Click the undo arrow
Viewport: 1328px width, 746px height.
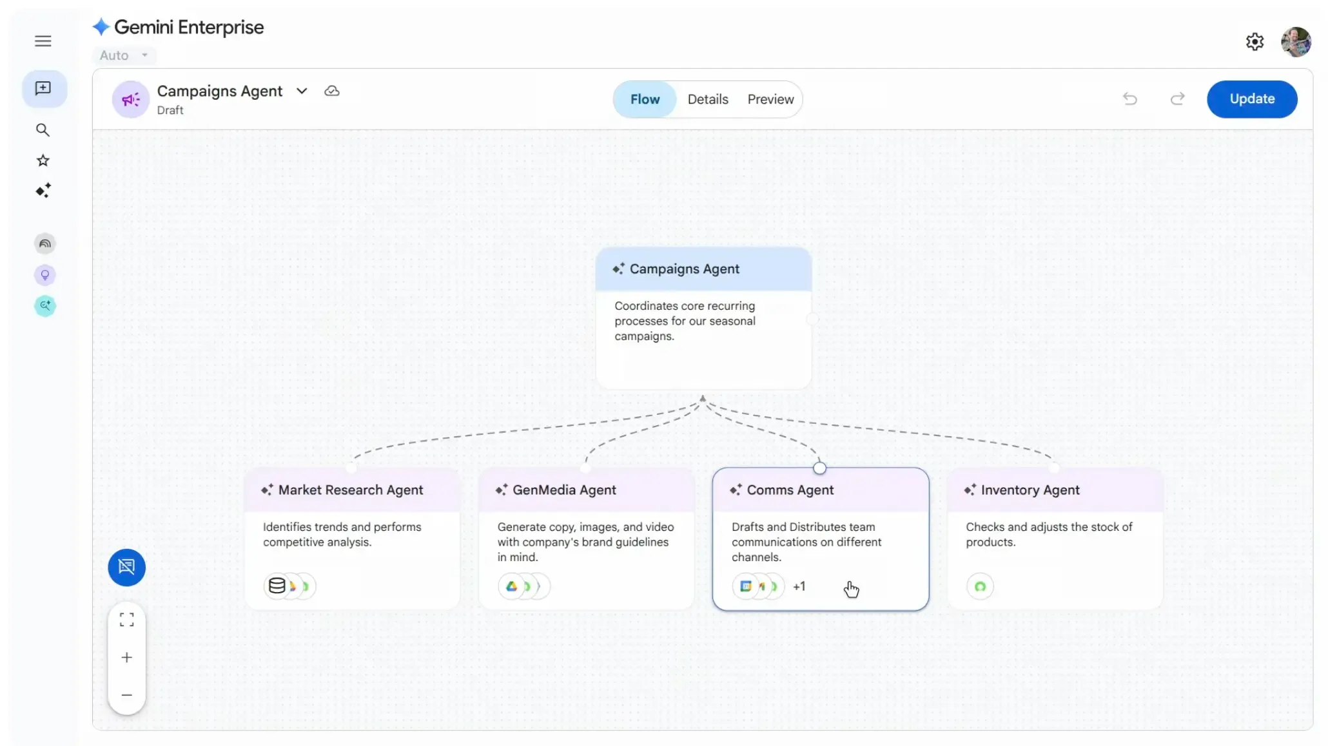1130,99
